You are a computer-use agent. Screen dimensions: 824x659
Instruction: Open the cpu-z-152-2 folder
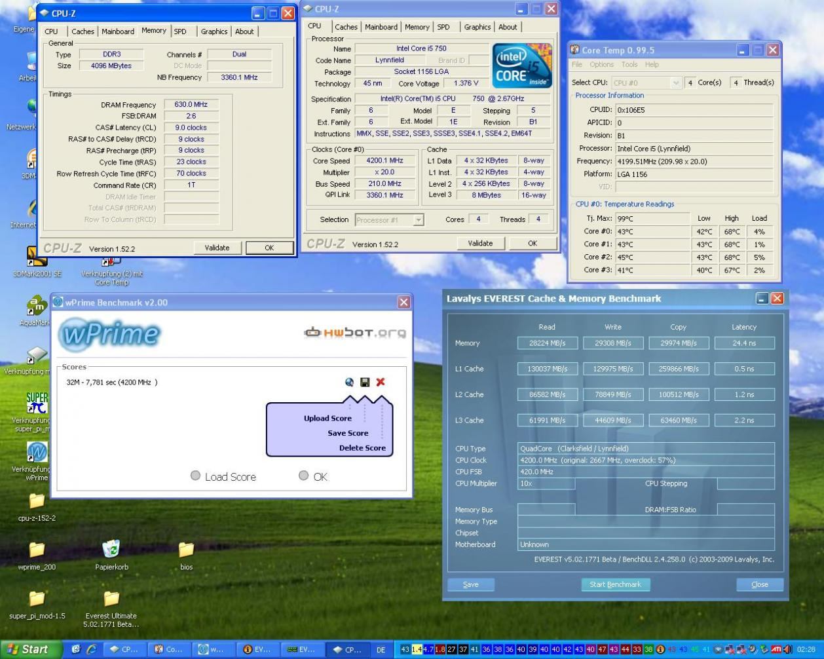point(37,506)
